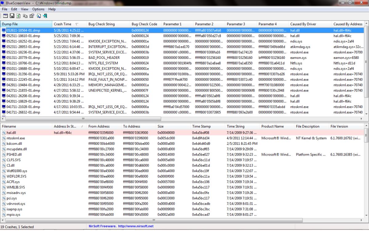This screenshot has width=369, height=231.
Task: Select the 042011-26208-01.dmp row
Action: 182,96
